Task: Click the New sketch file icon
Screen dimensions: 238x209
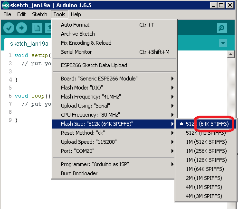Action: (37, 28)
